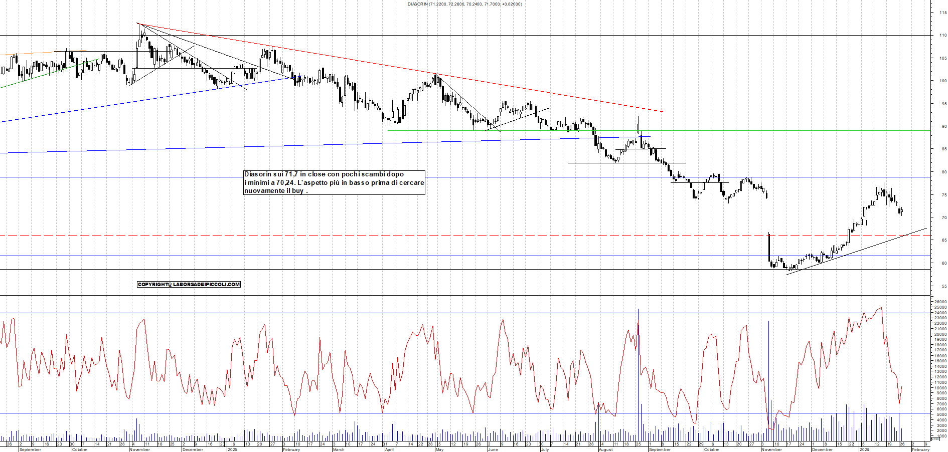The width and height of the screenshot is (948, 452).
Task: Select the Diasorin commentary text box
Action: coord(334,182)
